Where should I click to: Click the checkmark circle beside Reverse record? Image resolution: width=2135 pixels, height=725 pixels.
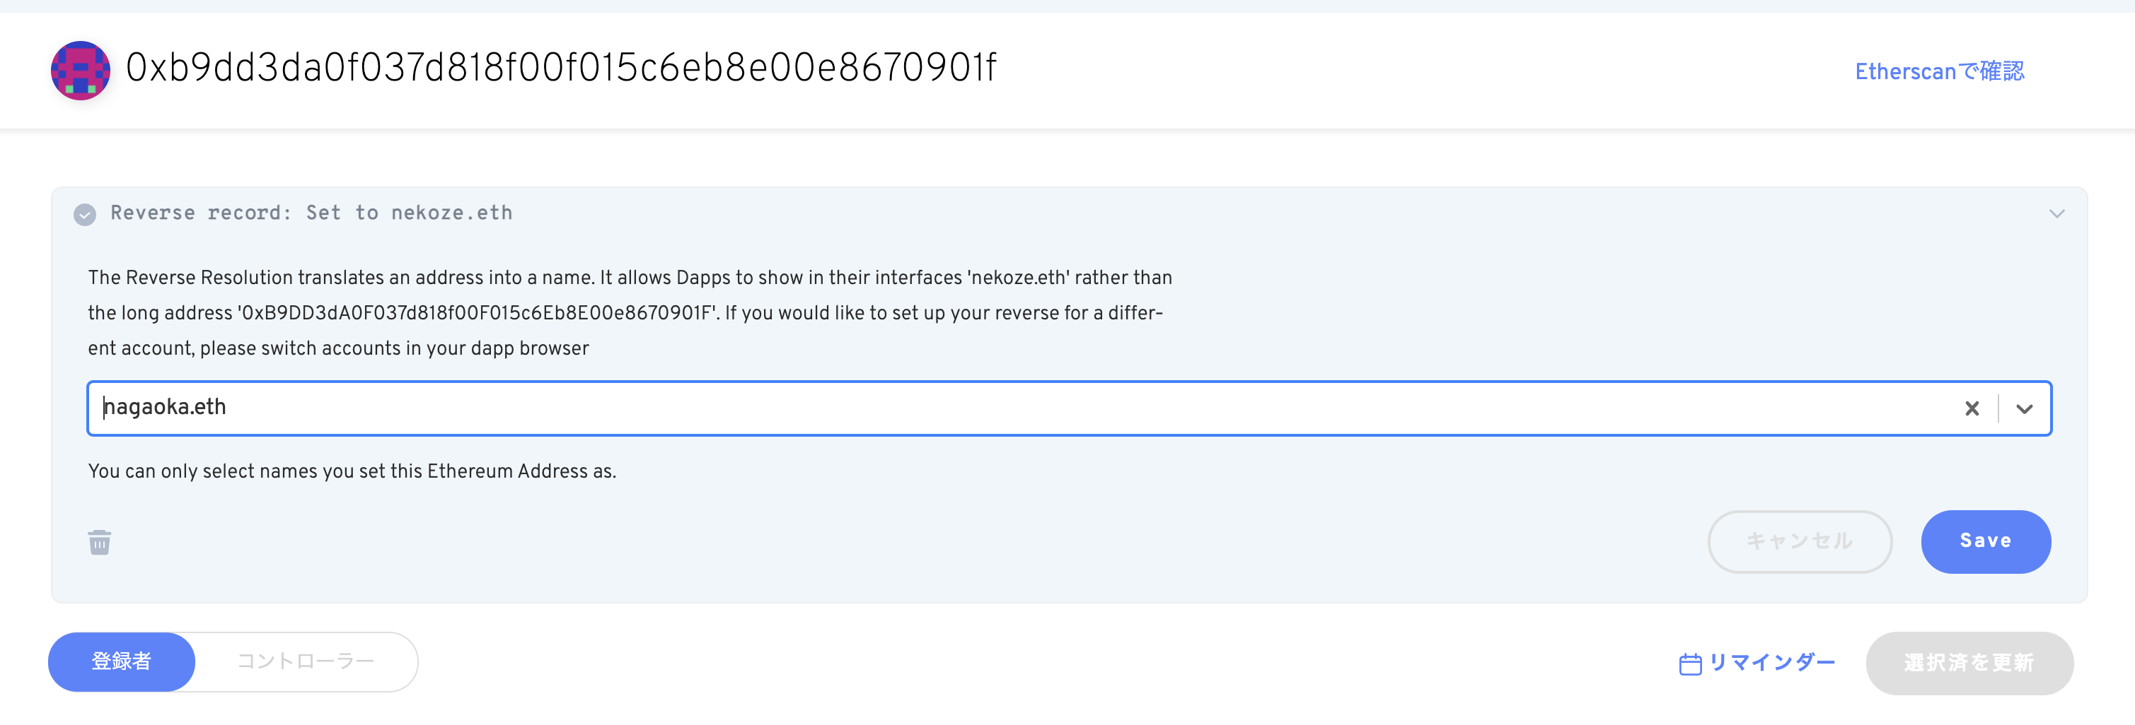tap(85, 214)
